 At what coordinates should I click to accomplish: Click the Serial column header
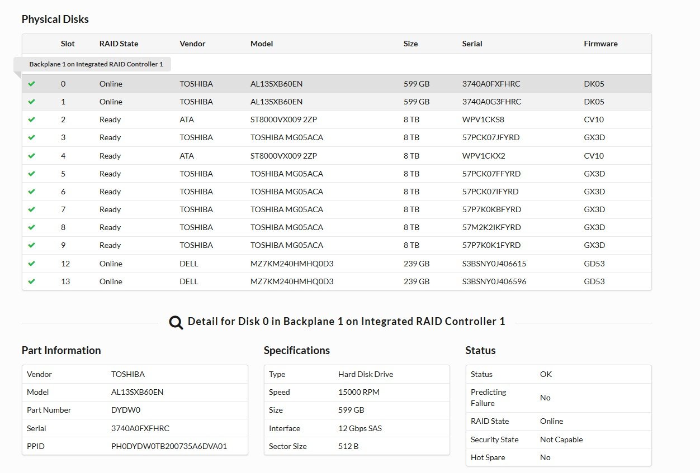click(472, 44)
